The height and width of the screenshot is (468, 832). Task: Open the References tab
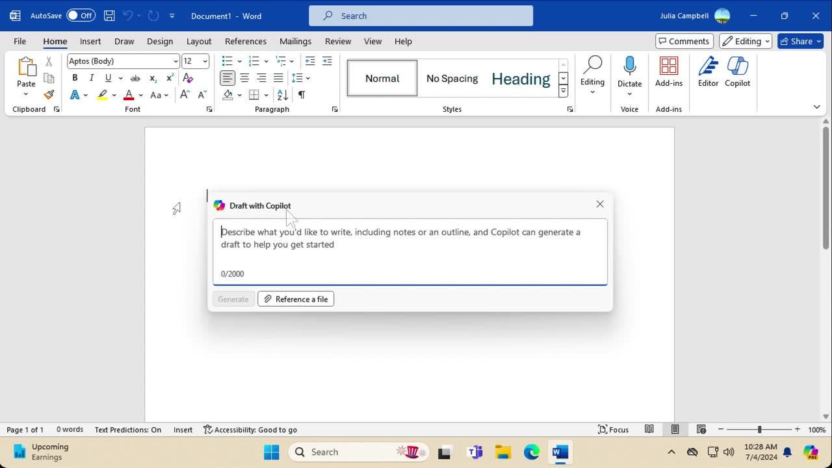click(246, 41)
